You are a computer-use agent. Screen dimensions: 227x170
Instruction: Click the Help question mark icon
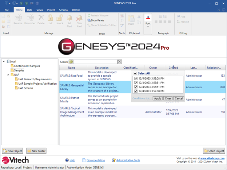pyautogui.click(x=67, y=160)
